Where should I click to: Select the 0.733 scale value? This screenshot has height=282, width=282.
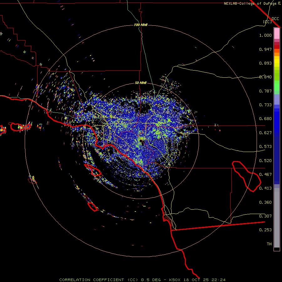pos(265,105)
